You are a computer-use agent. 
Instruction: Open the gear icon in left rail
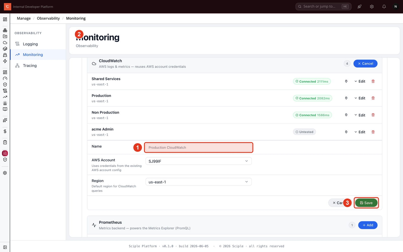[x=5, y=173]
